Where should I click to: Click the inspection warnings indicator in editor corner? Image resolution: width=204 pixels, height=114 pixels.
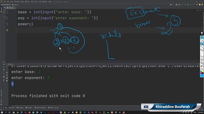click(x=198, y=10)
